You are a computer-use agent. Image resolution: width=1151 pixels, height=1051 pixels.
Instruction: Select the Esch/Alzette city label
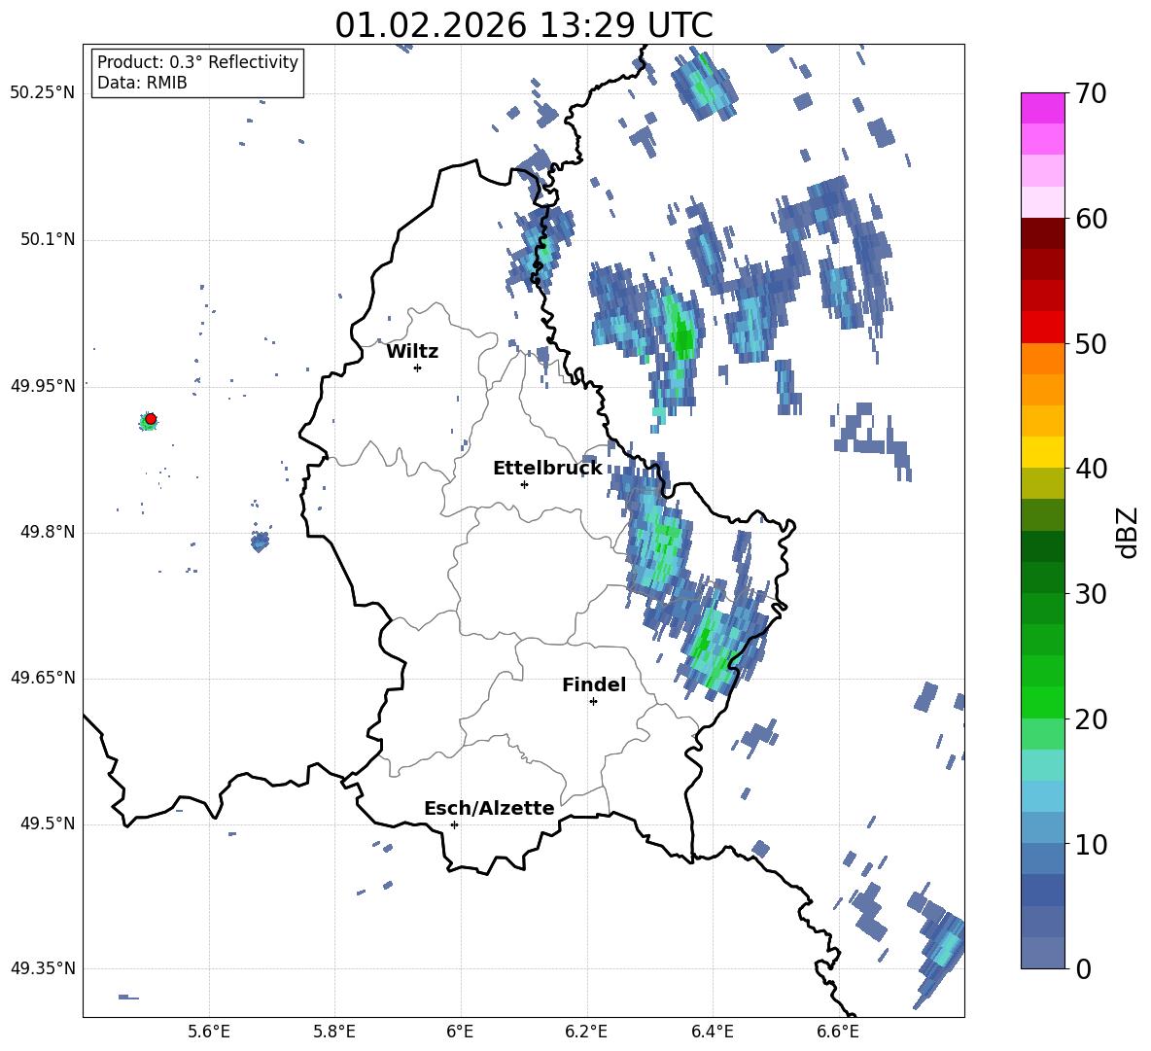point(489,808)
